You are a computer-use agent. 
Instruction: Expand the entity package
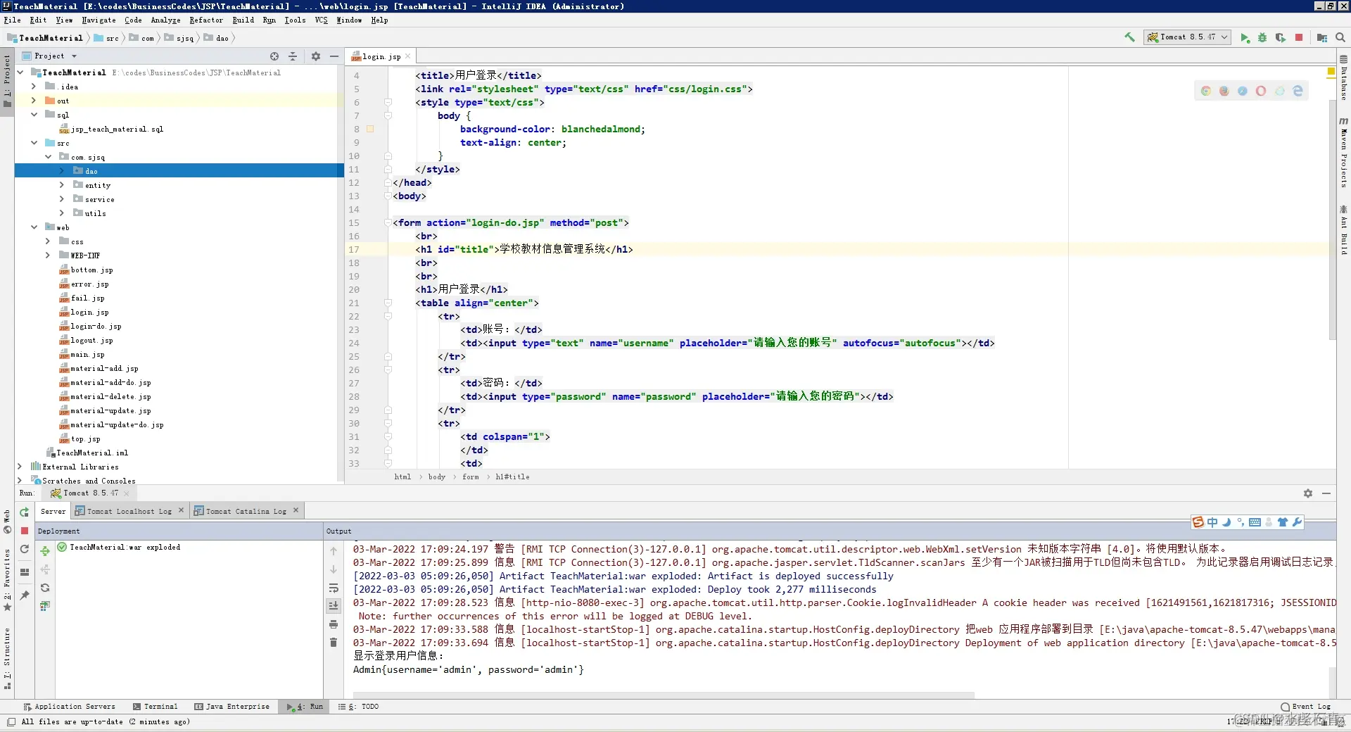click(61, 185)
